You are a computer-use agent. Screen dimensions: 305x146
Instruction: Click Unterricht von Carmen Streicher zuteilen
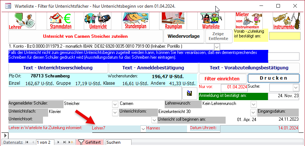tap(85, 36)
